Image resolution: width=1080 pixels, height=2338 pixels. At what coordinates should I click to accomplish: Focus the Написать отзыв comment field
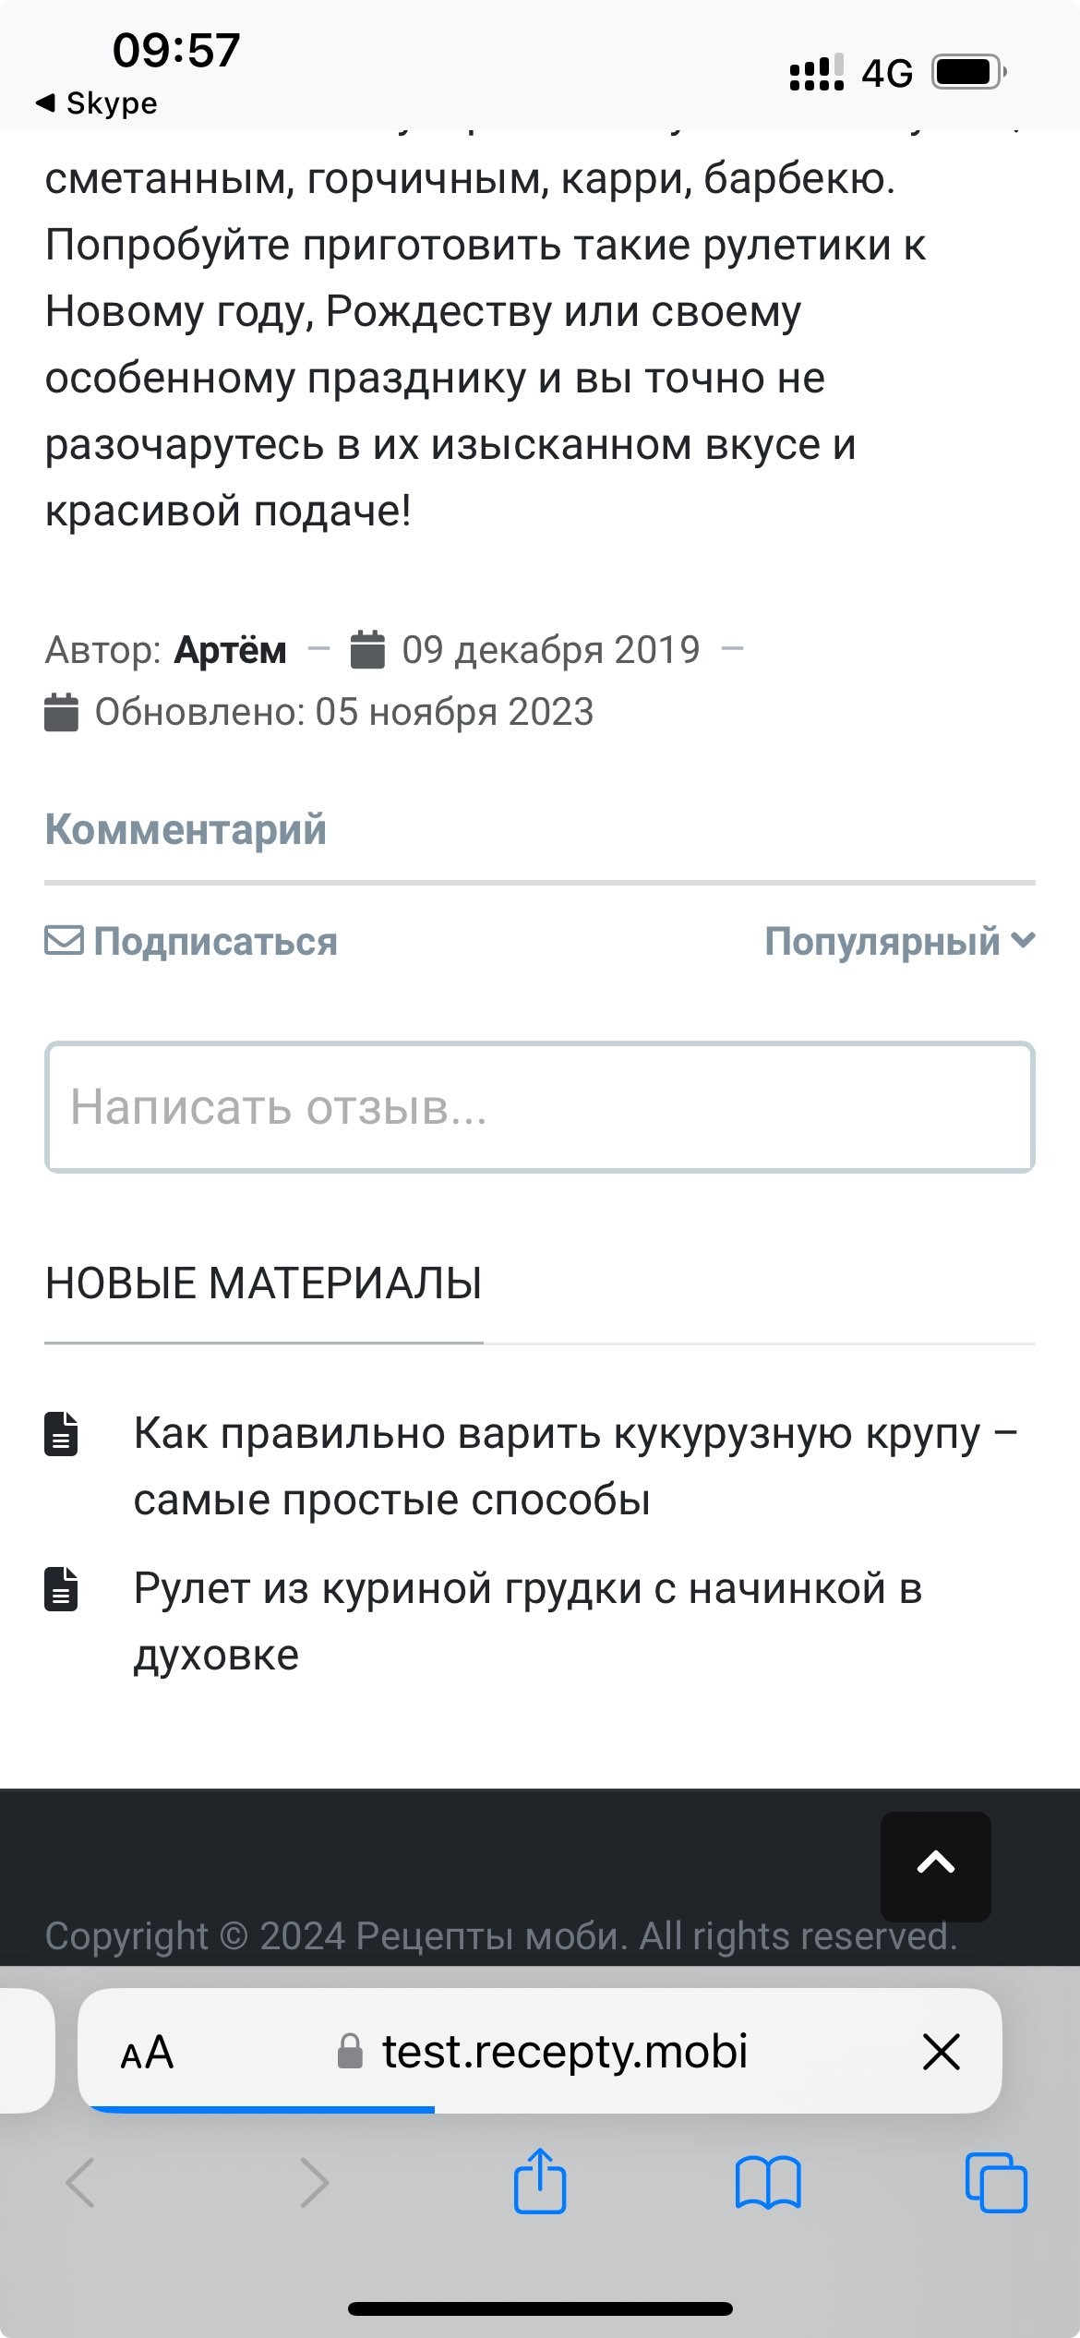tap(539, 1107)
